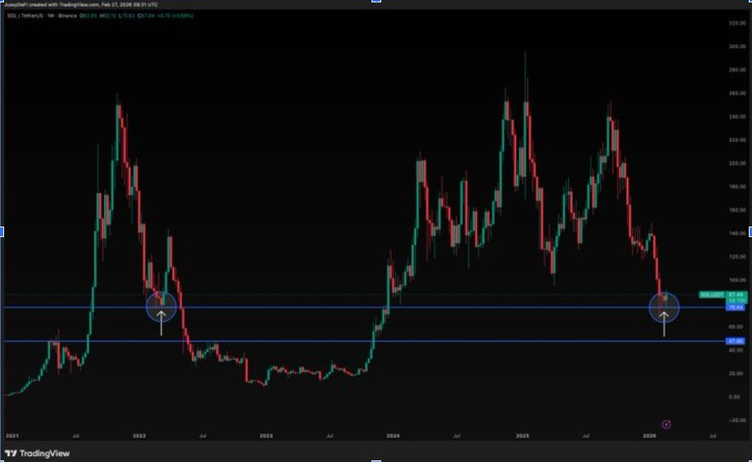The image size is (752, 462).
Task: Select the SOLUSDT current price tag
Action: click(x=723, y=297)
